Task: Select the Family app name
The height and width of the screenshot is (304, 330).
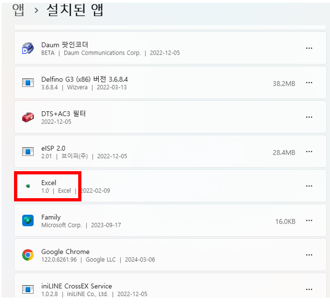Action: (51, 217)
